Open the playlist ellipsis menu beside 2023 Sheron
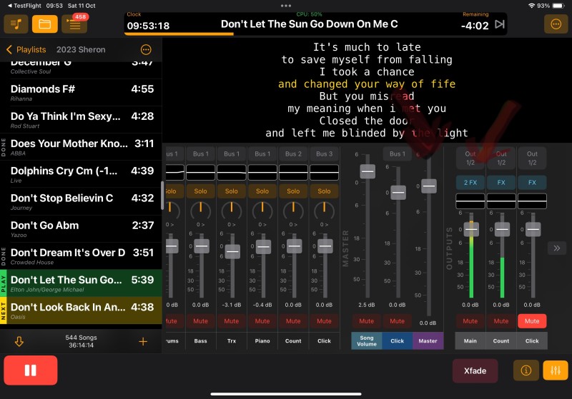The height and width of the screenshot is (399, 572). coord(146,50)
